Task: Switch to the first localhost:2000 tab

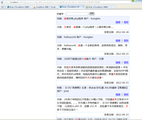Action: (x=19, y=7)
